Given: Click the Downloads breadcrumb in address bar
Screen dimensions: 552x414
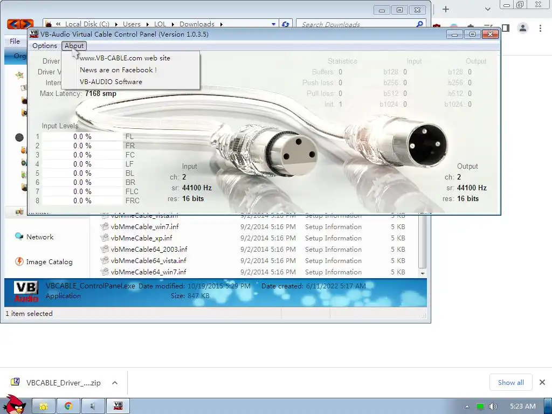Looking at the screenshot, I should coord(197,24).
